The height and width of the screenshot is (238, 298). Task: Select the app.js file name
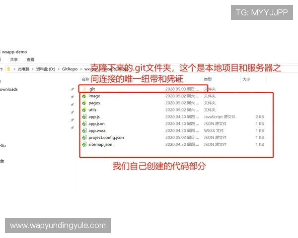click(x=94, y=117)
